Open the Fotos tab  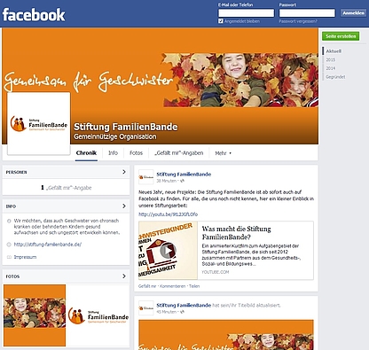click(136, 153)
